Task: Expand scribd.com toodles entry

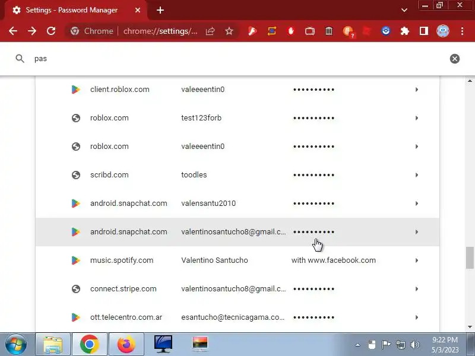Action: (x=417, y=175)
